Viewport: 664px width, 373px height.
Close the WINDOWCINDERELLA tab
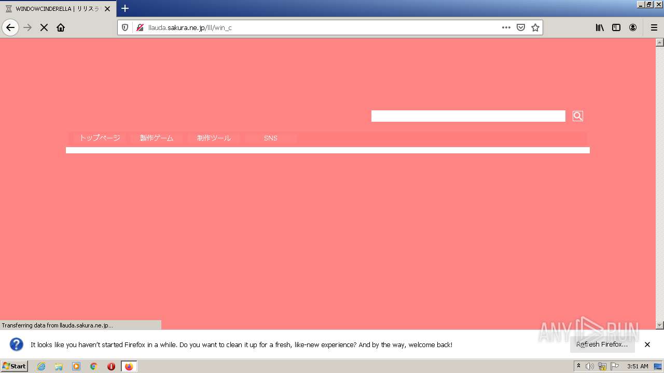pos(107,9)
